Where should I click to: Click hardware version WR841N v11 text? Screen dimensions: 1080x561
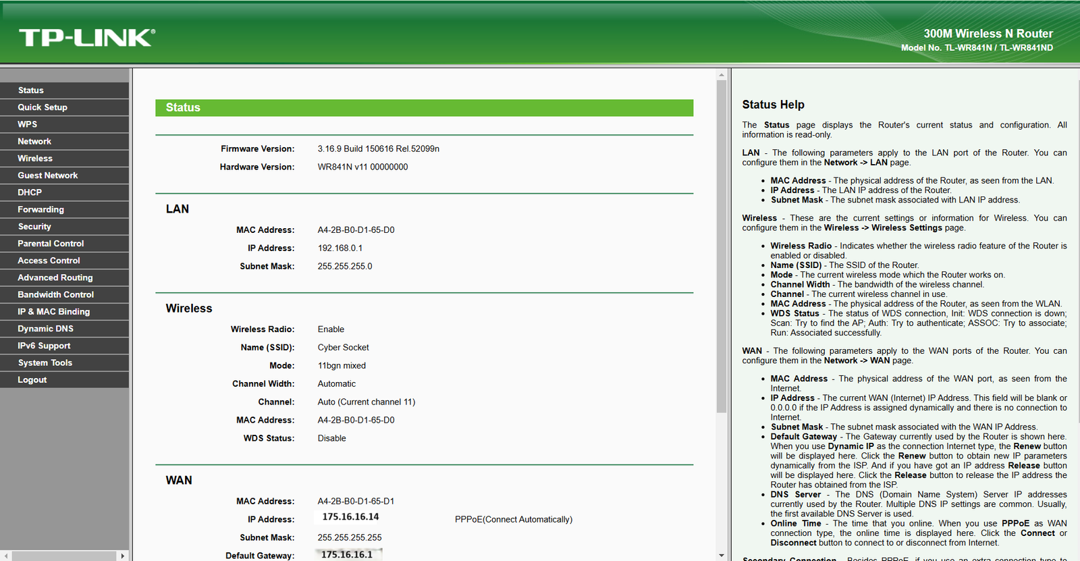click(362, 167)
